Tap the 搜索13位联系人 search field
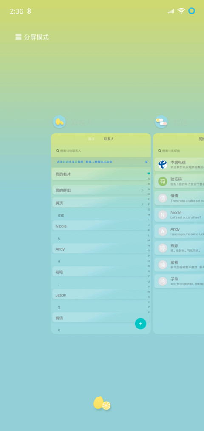This screenshot has height=431, width=204. click(x=101, y=151)
